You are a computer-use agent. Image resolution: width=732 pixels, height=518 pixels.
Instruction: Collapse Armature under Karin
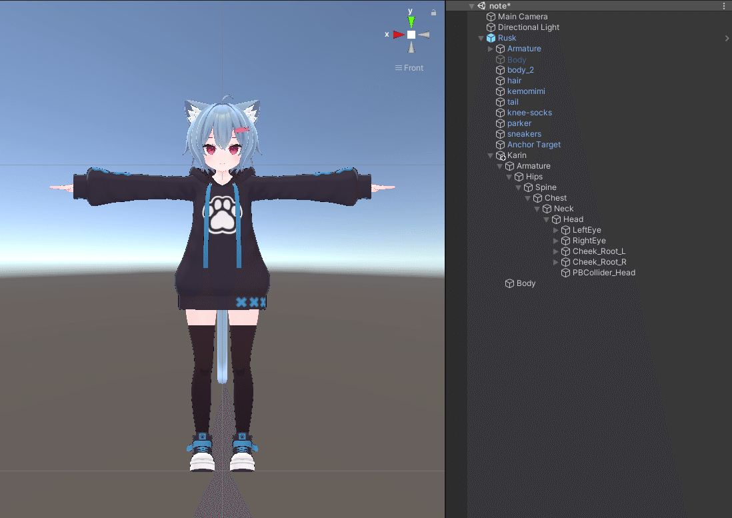coord(499,166)
